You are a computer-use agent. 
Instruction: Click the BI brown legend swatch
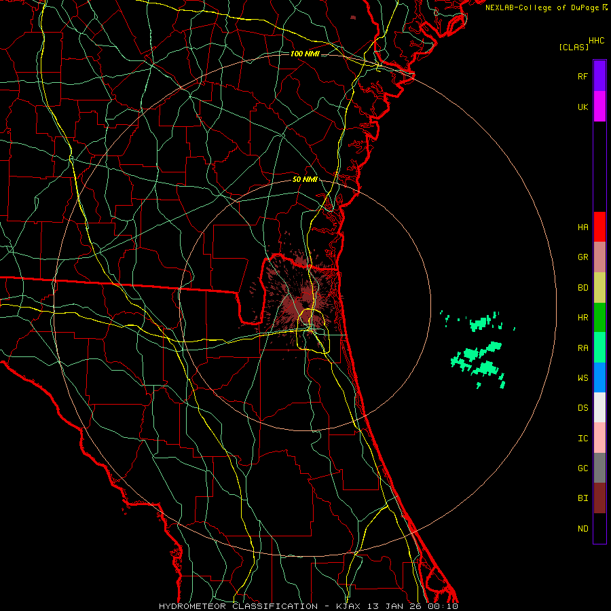(x=599, y=498)
